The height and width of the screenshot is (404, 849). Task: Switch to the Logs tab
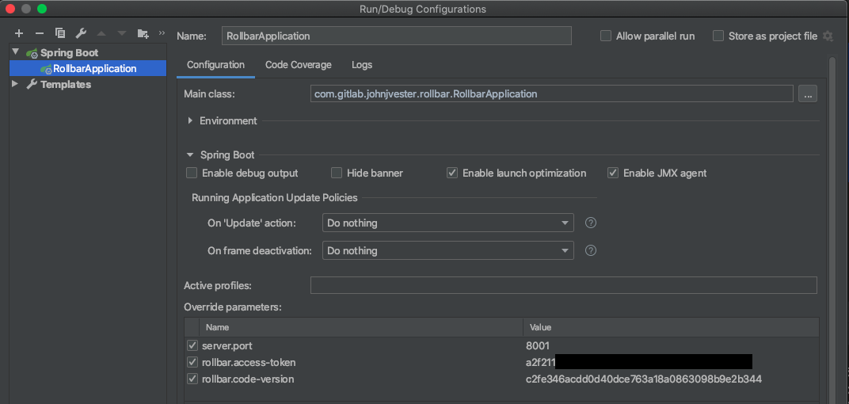click(362, 65)
